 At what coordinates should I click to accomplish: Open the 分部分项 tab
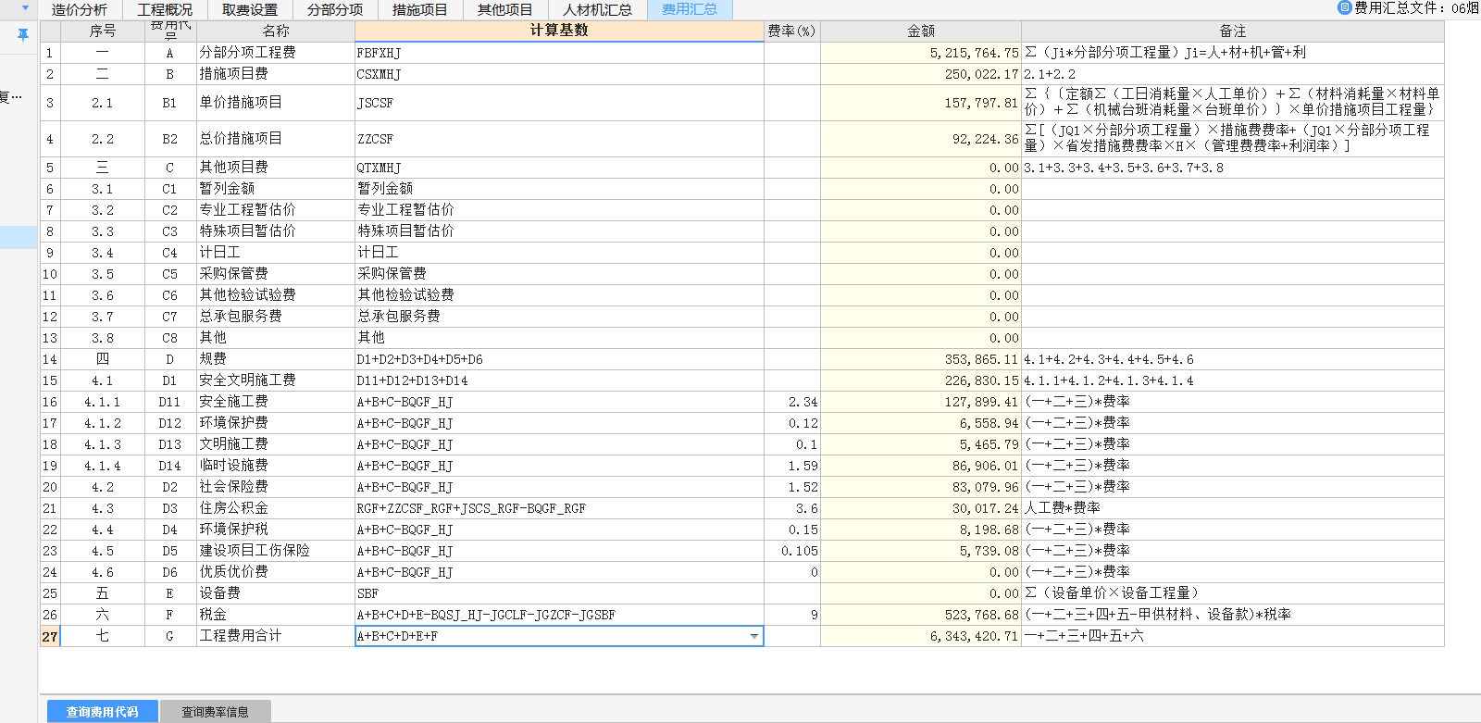335,10
